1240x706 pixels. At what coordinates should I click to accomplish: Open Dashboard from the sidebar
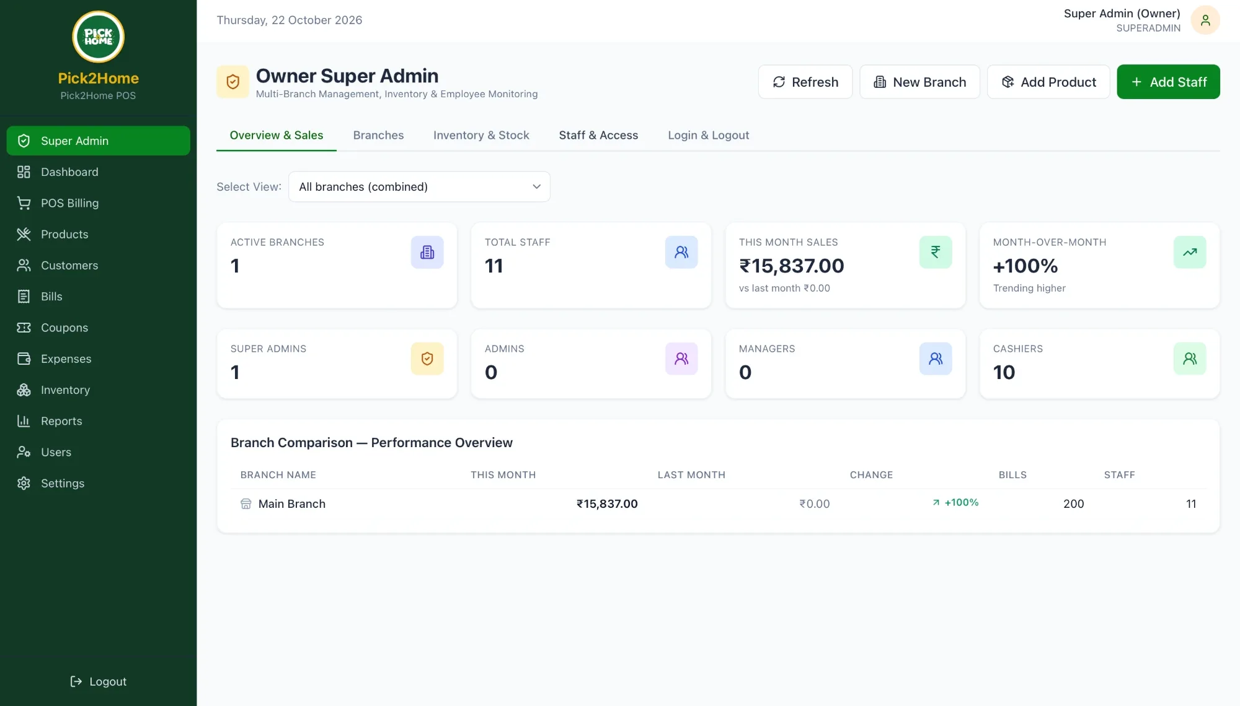point(98,172)
